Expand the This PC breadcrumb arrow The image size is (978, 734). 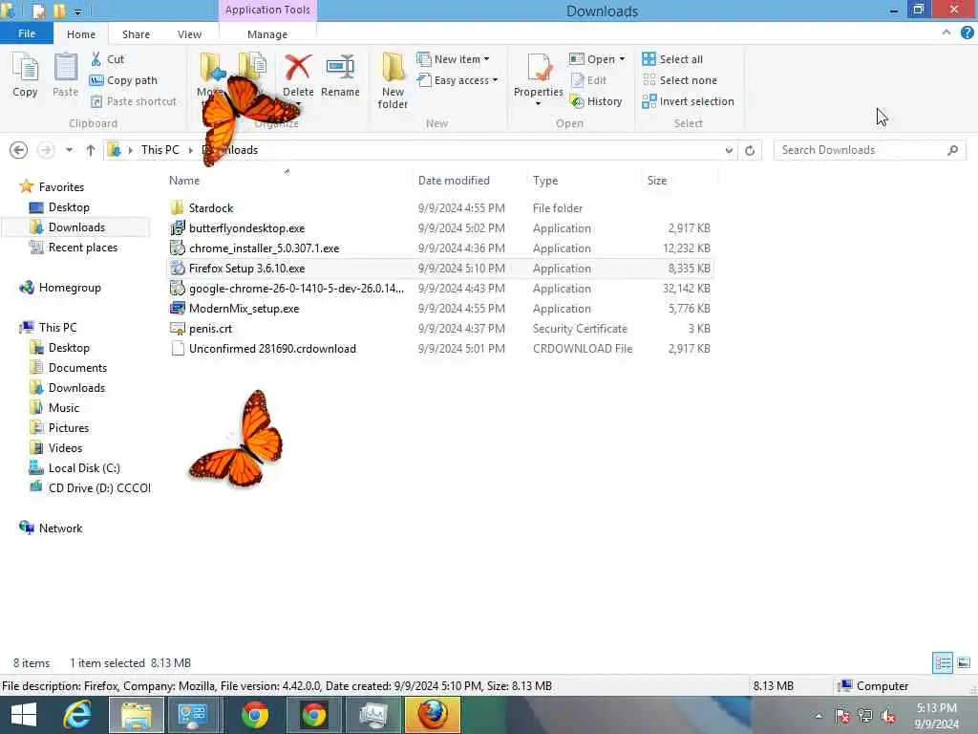point(190,150)
